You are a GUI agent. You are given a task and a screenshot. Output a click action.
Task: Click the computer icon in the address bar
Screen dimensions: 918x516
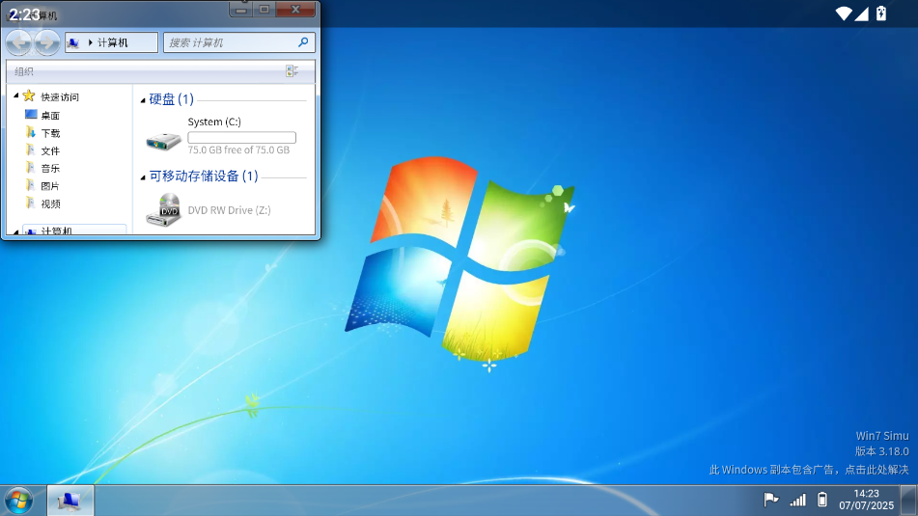click(x=73, y=42)
